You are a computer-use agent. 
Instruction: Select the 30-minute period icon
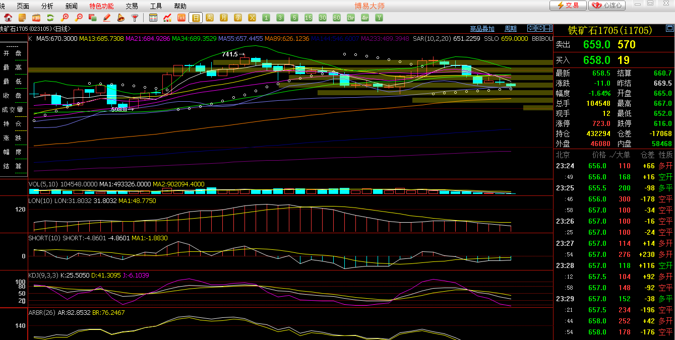[x=323, y=18]
